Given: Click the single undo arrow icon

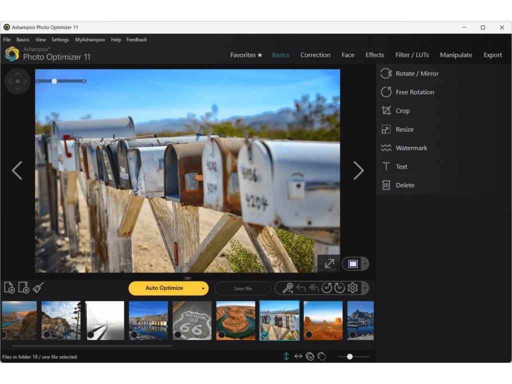Looking at the screenshot, I should [x=301, y=288].
